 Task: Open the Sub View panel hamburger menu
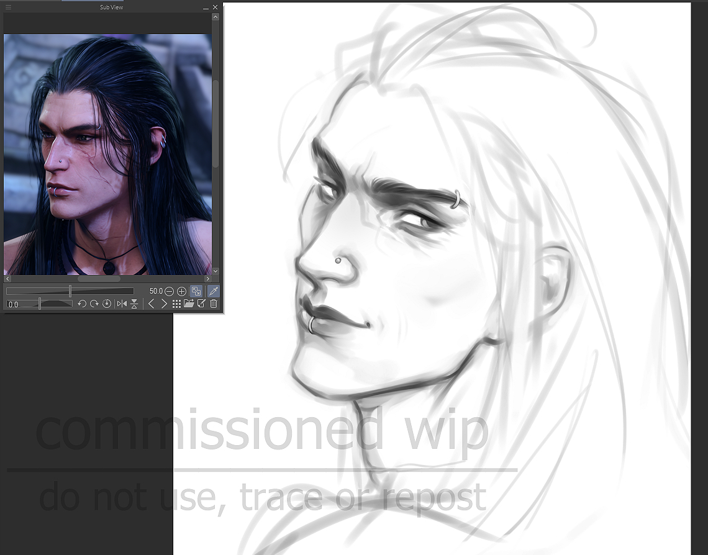[x=8, y=7]
